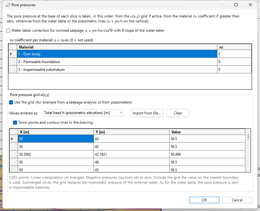The image size is (260, 211).
Task: Open the Values entered as dropdown
Action: click(83, 113)
